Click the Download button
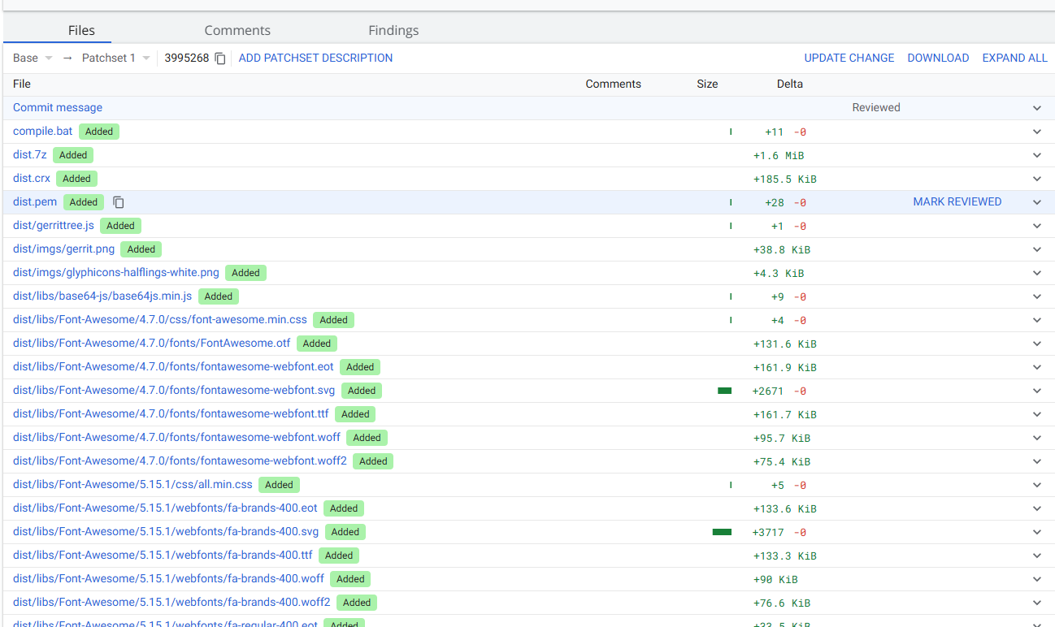Viewport: 1055px width, 627px height. pos(938,58)
